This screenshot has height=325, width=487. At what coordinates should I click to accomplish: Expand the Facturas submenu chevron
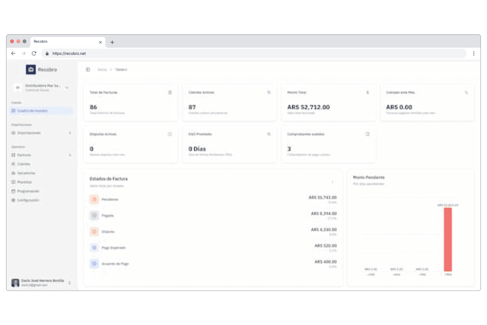click(x=70, y=155)
